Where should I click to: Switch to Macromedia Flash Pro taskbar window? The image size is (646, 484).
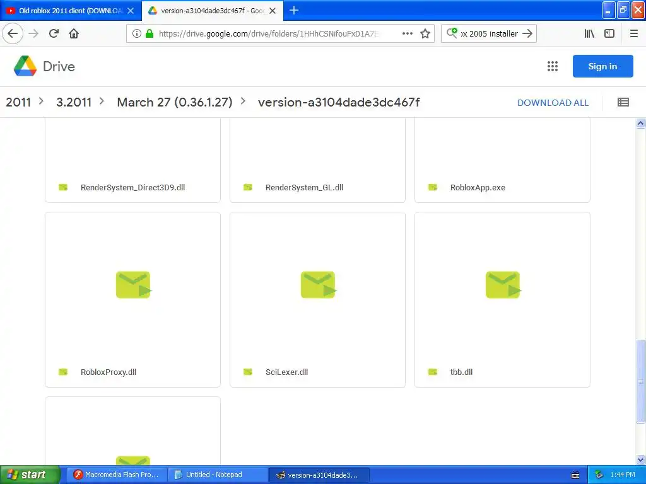click(116, 475)
